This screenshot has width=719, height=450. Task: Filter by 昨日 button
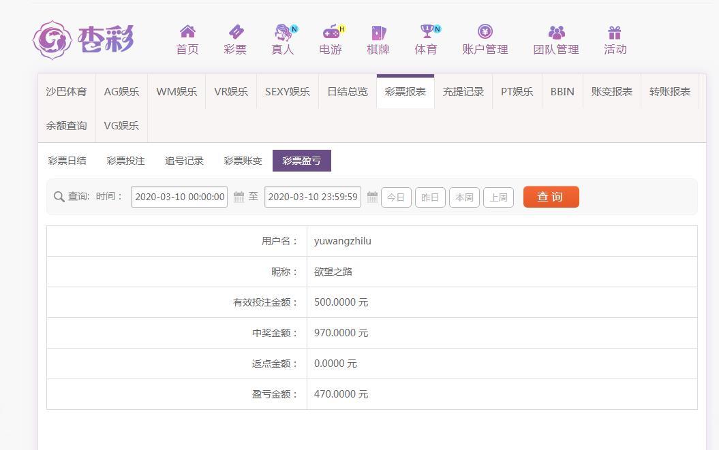tap(430, 197)
